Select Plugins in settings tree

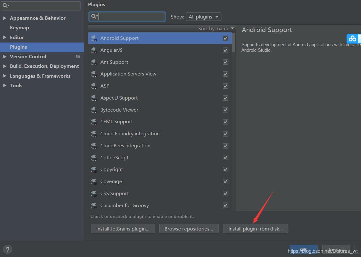pos(19,47)
